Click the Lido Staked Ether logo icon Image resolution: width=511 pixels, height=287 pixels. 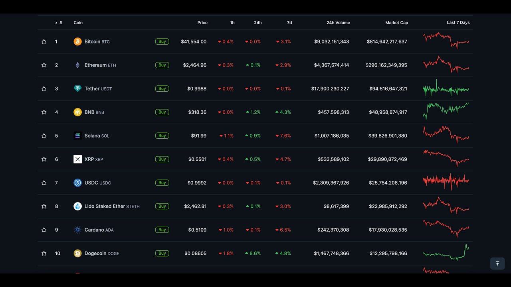77,206
